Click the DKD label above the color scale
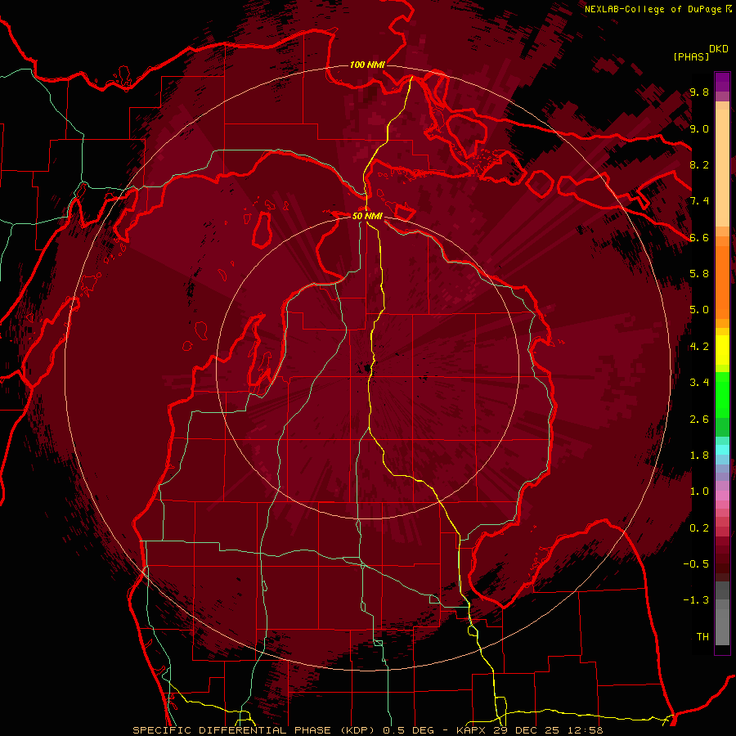The height and width of the screenshot is (736, 736). click(x=719, y=49)
